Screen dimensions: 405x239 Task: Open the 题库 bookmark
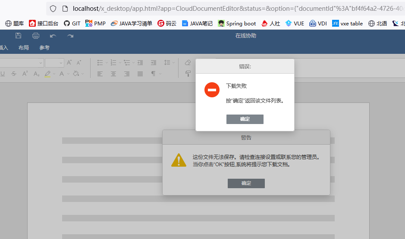coord(15,23)
